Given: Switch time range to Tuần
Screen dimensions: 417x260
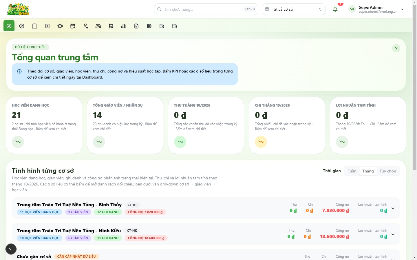Looking at the screenshot, I should (x=352, y=171).
